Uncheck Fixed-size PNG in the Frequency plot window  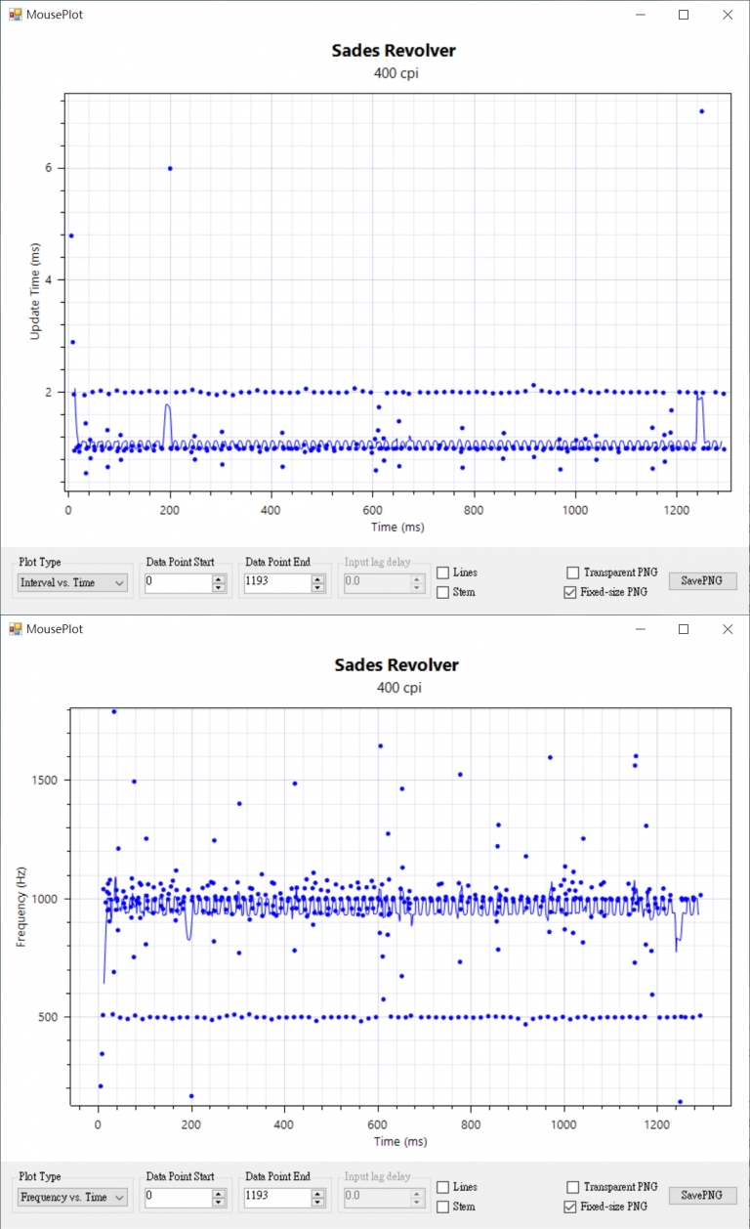pyautogui.click(x=572, y=1207)
